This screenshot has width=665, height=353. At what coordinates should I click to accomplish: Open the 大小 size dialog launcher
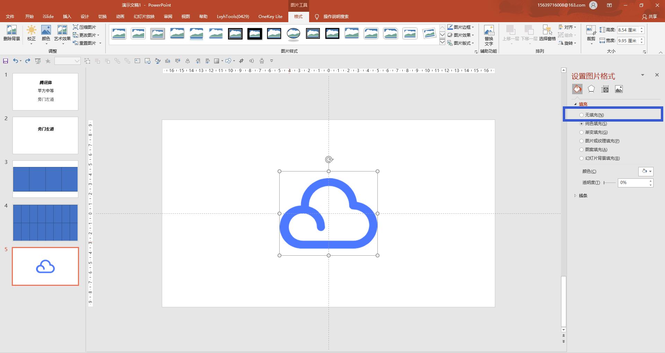(645, 52)
